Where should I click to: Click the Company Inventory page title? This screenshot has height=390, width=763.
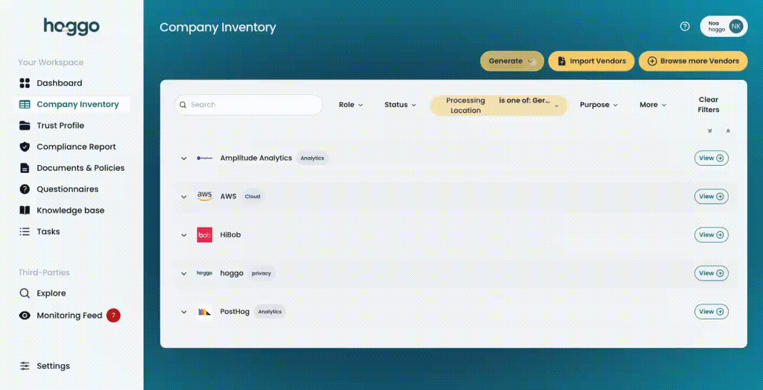point(218,27)
